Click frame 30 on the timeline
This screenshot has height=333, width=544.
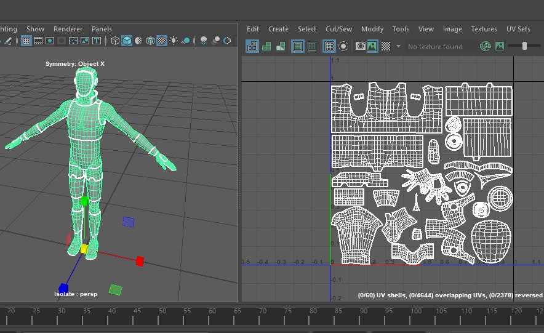(x=62, y=311)
